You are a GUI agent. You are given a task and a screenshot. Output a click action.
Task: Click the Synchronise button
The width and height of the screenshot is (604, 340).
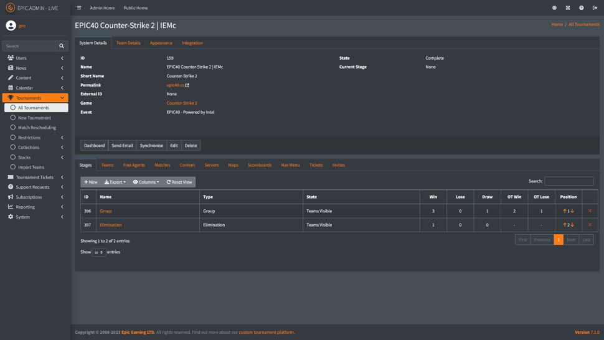click(x=151, y=146)
